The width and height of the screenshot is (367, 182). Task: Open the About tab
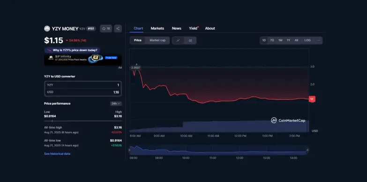coord(210,28)
